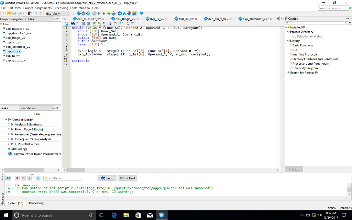The image size is (352, 220).
Task: Open the dxp_alu_v revision dropdown
Action: 69,13
